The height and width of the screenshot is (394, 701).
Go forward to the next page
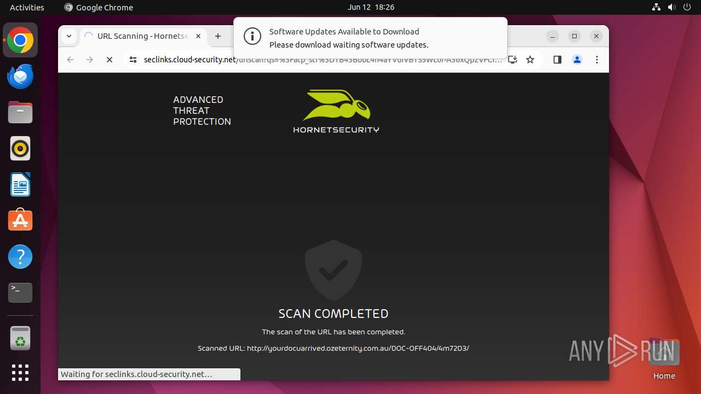[90, 60]
